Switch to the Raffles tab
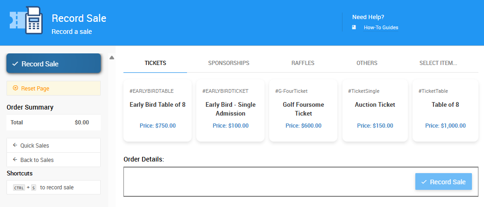The height and width of the screenshot is (207, 484). 303,63
